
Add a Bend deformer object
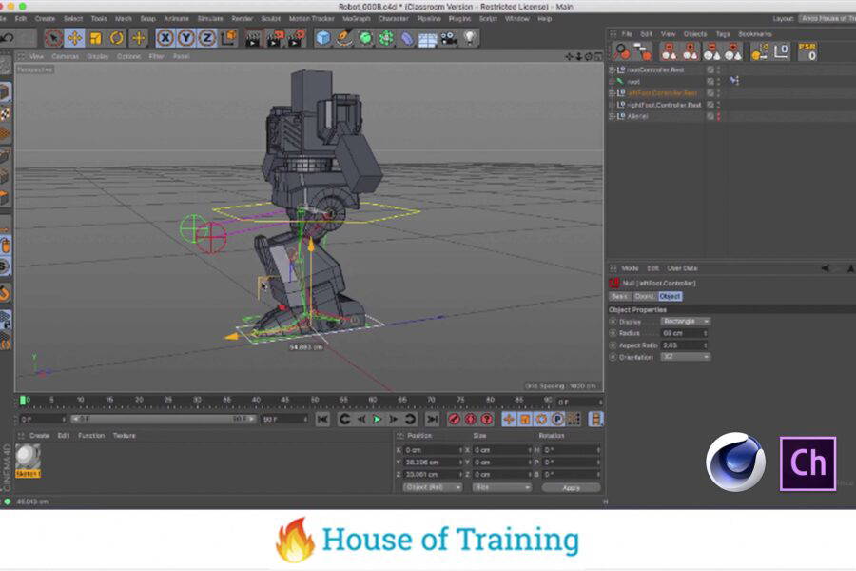(x=407, y=38)
